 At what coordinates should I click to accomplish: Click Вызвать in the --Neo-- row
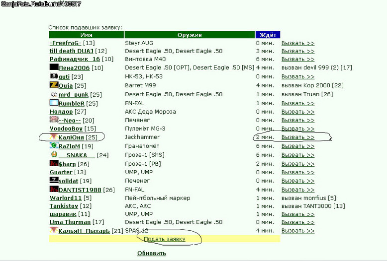[x=298, y=121]
